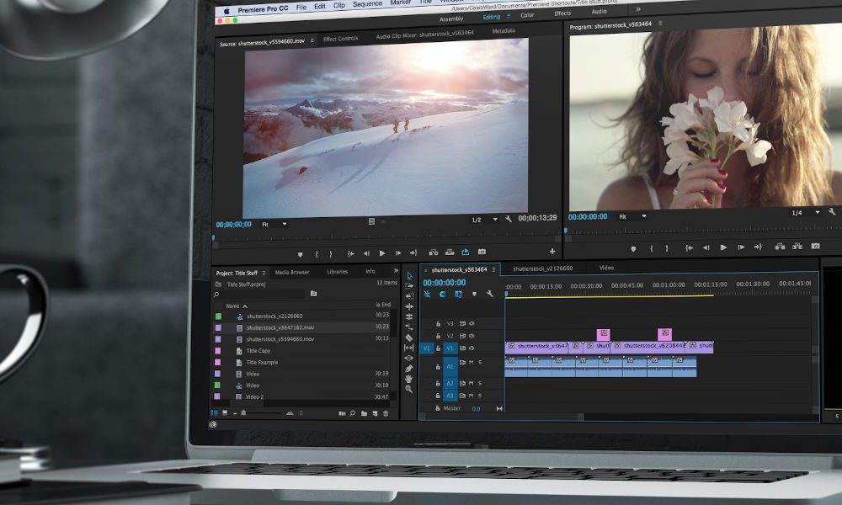Toggle lock on track V3
Viewport: 842px width, 505px height.
[438, 324]
